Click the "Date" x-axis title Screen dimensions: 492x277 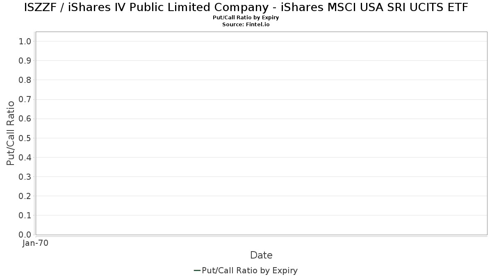[261, 255]
